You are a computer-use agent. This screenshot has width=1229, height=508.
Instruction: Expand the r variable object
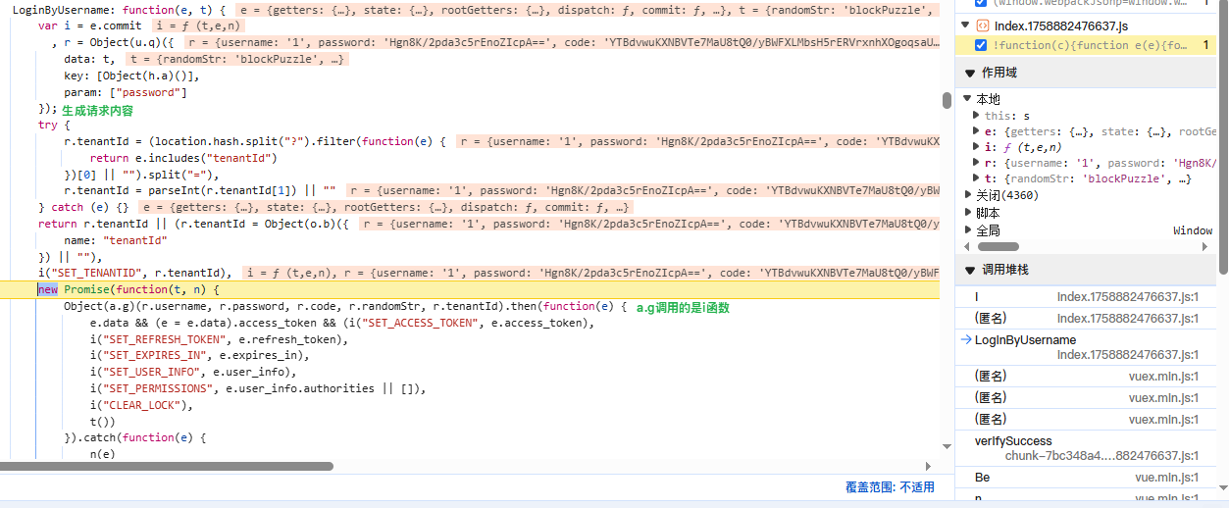[975, 162]
